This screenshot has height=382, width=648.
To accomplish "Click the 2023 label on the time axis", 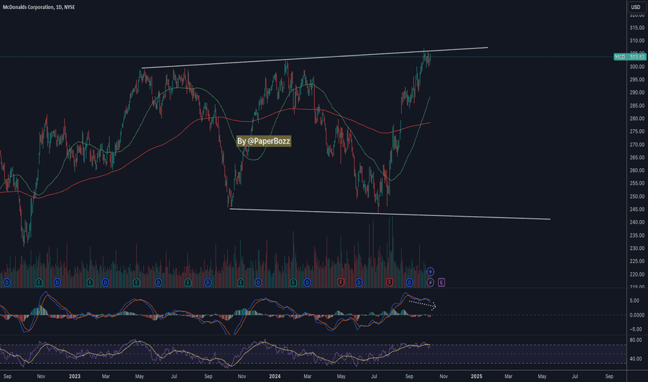I will point(74,376).
